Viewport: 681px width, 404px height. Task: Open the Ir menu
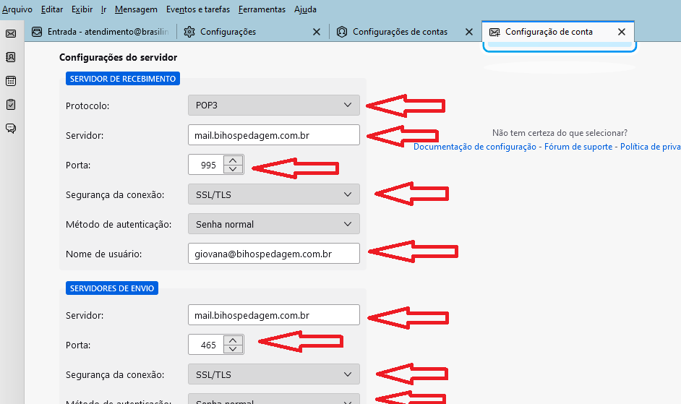click(104, 9)
